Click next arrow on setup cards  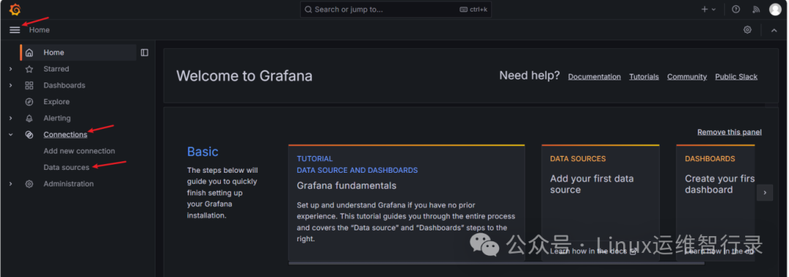(765, 192)
